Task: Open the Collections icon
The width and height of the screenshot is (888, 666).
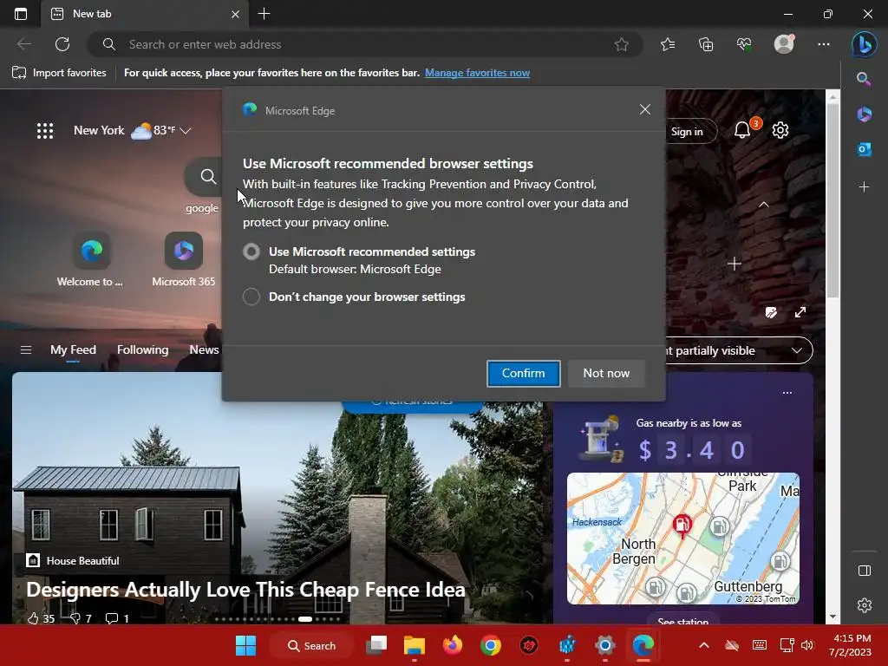Action: 706,44
